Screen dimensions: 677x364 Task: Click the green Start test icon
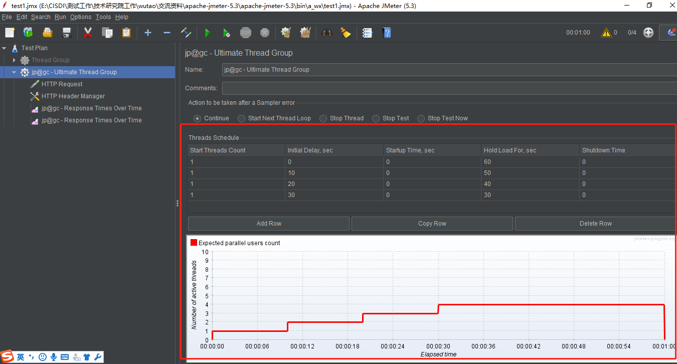(207, 33)
